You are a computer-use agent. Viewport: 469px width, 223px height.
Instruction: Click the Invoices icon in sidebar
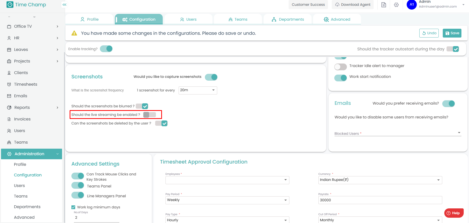pos(9,119)
